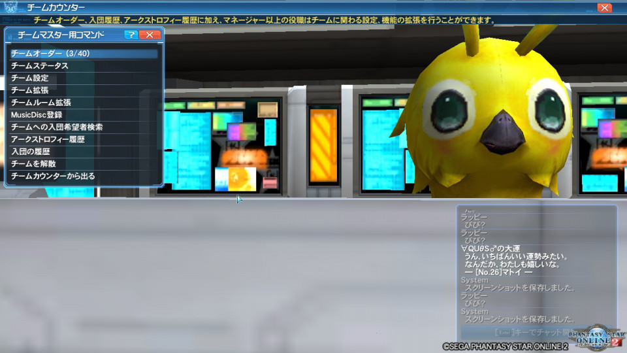Click the chat input field
This screenshot has width=627, height=353.
point(536,332)
